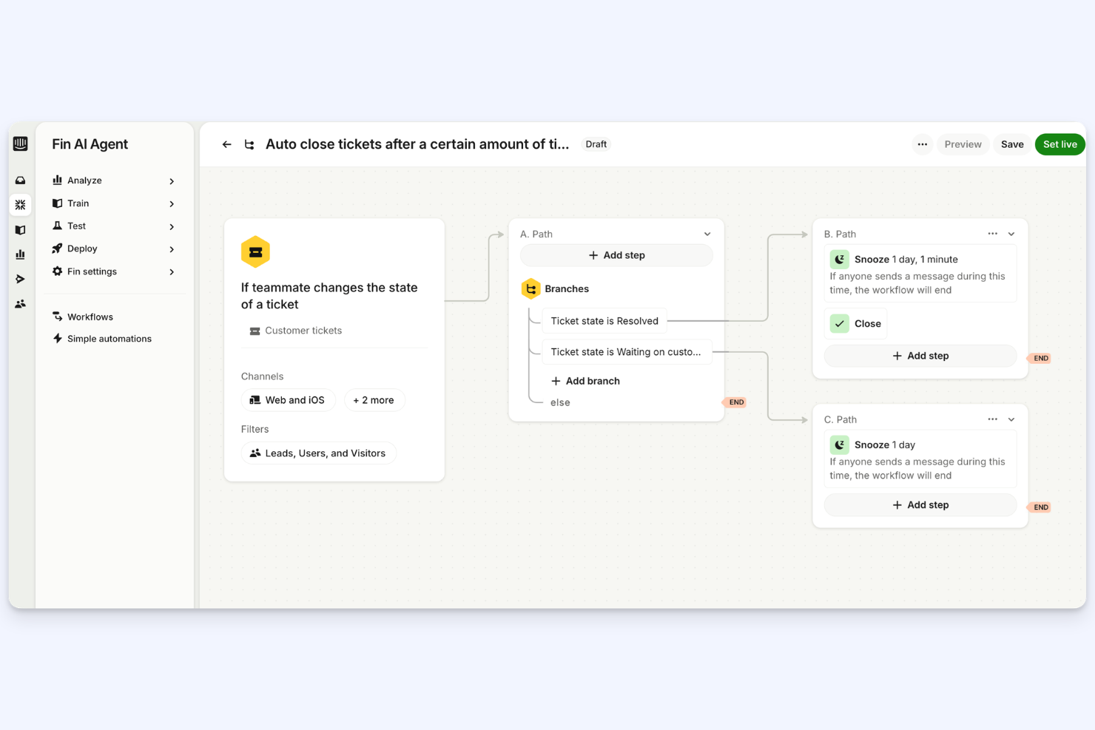Open the Intercom home logo
Screen dimensions: 1095x730
[20, 143]
